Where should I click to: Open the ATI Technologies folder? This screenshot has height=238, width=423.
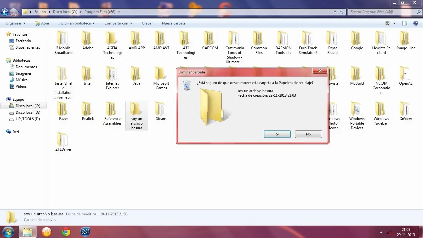(x=186, y=45)
